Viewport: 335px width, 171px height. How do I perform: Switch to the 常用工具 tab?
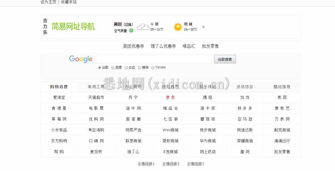[96, 87]
